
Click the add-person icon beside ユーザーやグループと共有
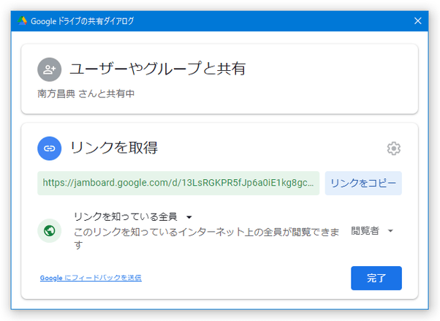coord(50,69)
